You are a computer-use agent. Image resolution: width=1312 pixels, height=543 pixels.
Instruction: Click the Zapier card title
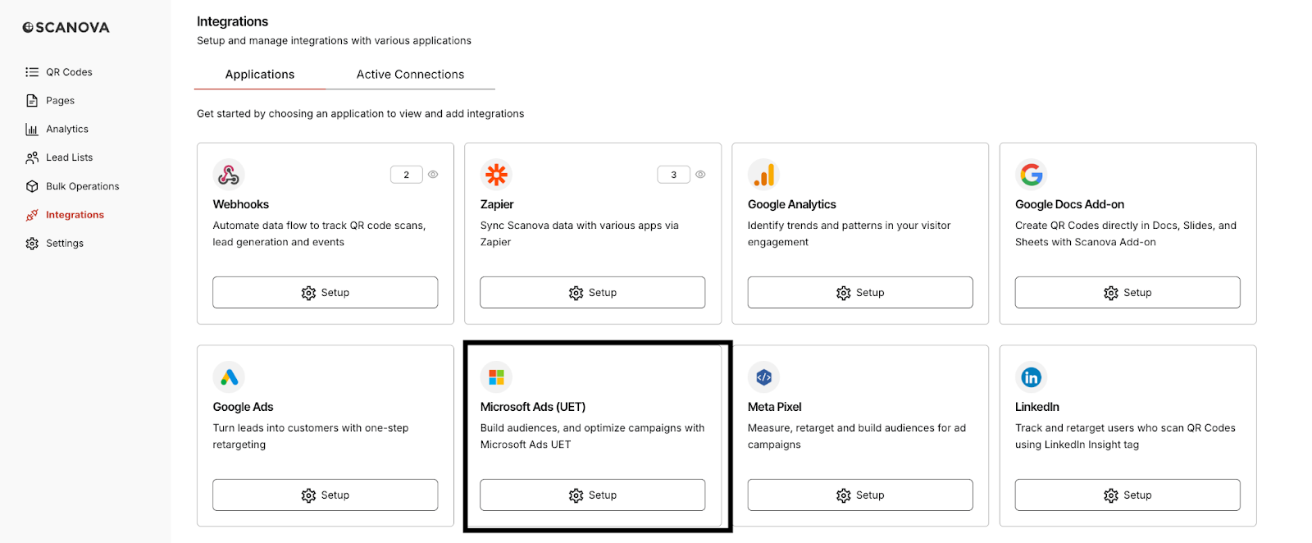click(x=497, y=204)
